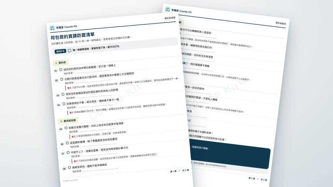The width and height of the screenshot is (333, 187).
Task: Check the box beside 每一條都問清楚
Action: [69, 51]
